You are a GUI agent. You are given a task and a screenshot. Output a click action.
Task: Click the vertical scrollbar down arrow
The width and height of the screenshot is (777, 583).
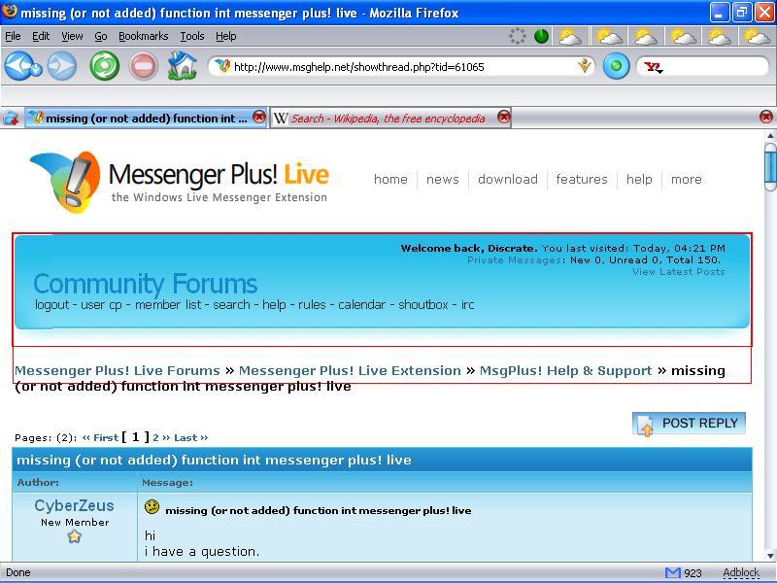pos(769,555)
